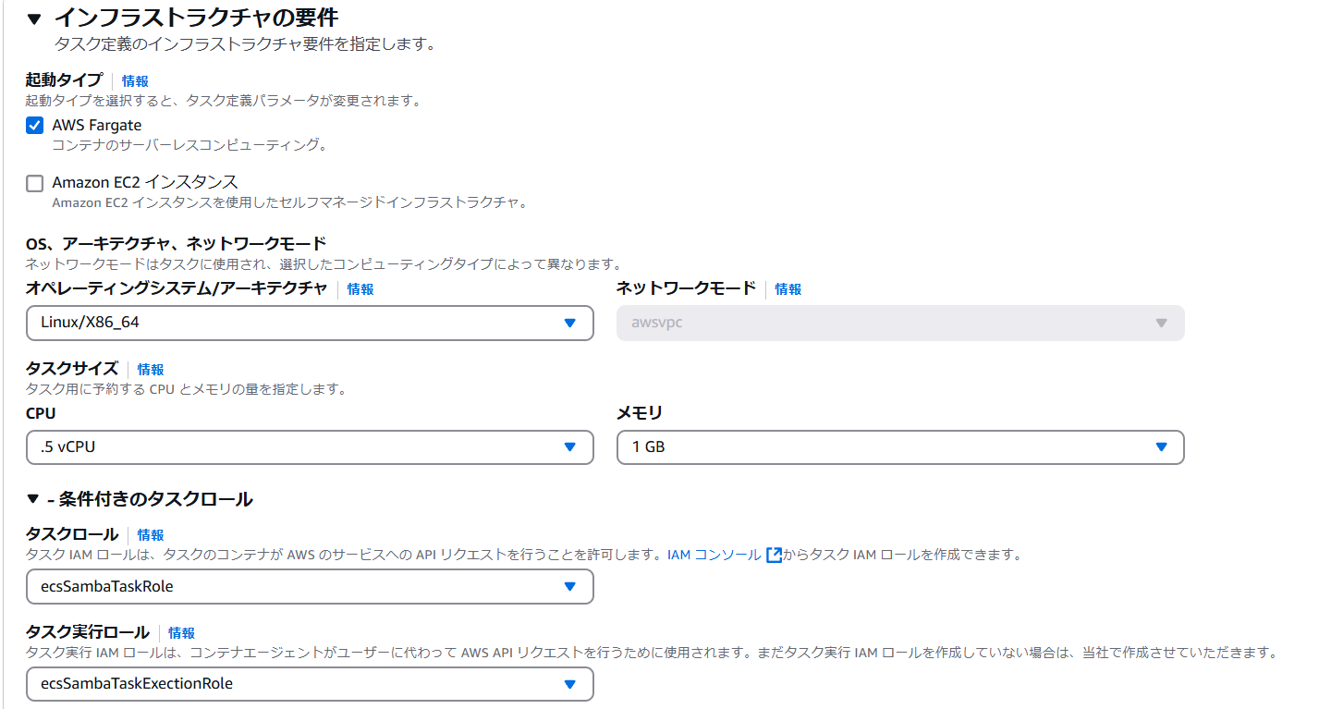The width and height of the screenshot is (1331, 709).
Task: Click the arrow icon in the 1 GB dropdown
Action: coord(1162,447)
